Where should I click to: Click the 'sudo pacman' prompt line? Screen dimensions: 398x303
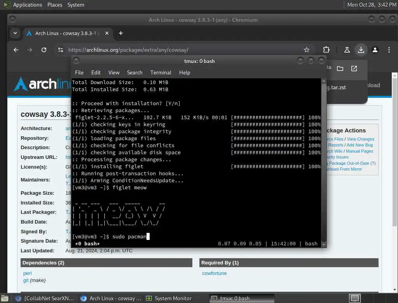[x=111, y=237]
